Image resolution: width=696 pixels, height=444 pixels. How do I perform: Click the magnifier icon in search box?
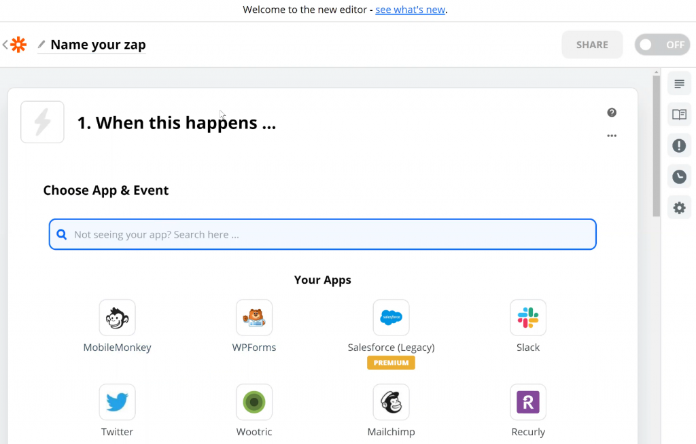62,234
